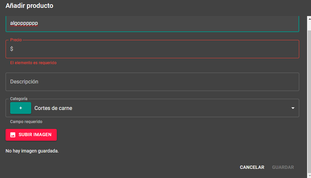Image resolution: width=311 pixels, height=178 pixels.
Task: Click the dollar sign prefix in Precio
Action: pos(12,49)
